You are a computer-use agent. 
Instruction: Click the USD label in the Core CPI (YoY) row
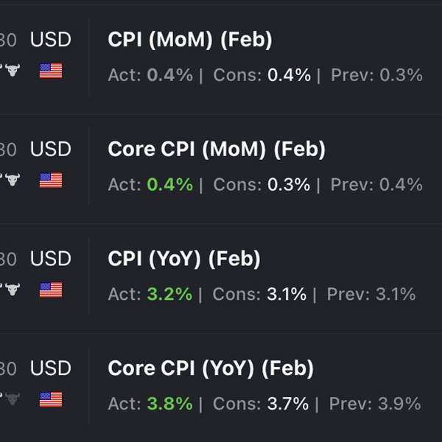51,368
